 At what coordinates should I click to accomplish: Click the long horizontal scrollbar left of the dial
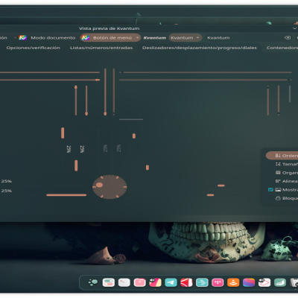pos(66,195)
